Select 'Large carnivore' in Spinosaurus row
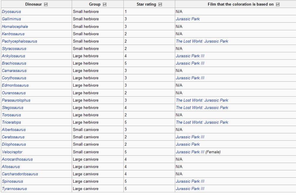Image resolution: width=296 pixels, height=195 pixels. click(86, 181)
